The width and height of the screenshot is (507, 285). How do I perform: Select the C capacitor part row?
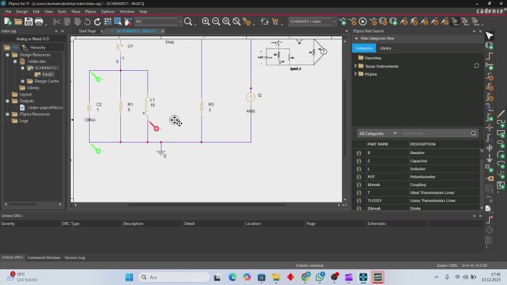coord(416,161)
